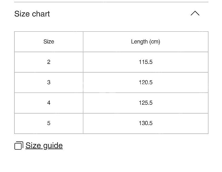Select the Length (cm) column header

point(145,42)
